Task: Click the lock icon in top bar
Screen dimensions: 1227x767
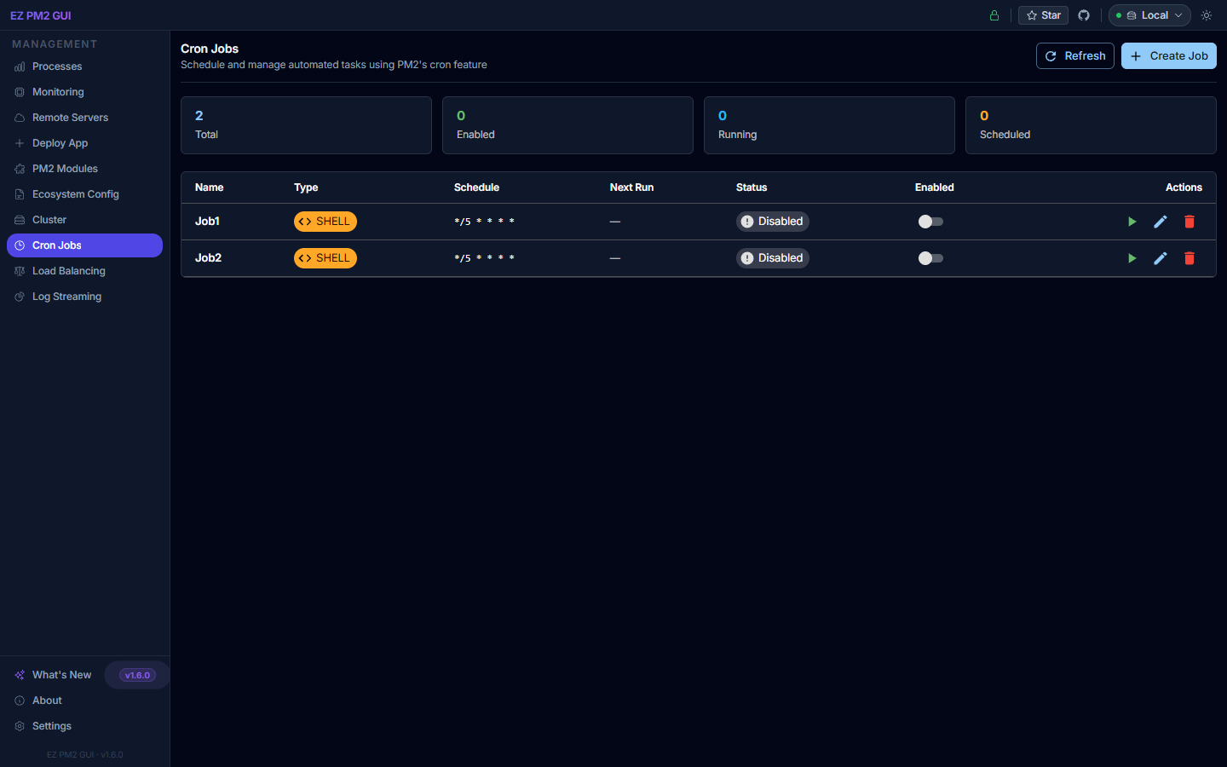Action: (x=994, y=15)
